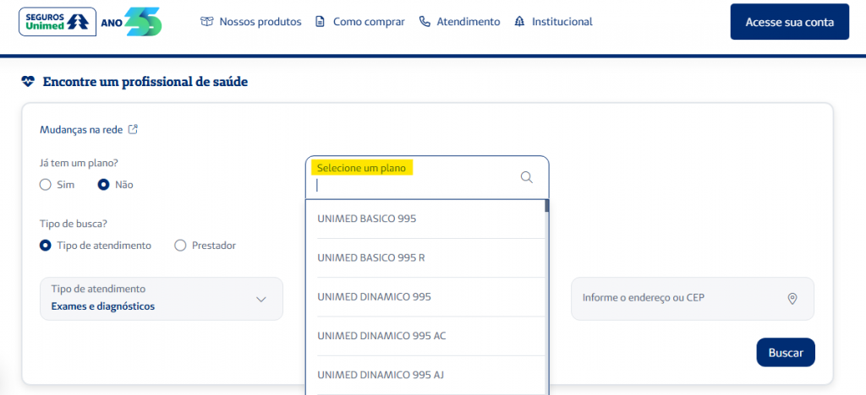The image size is (866, 395).
Task: Select the Sim radio option
Action: (46, 185)
